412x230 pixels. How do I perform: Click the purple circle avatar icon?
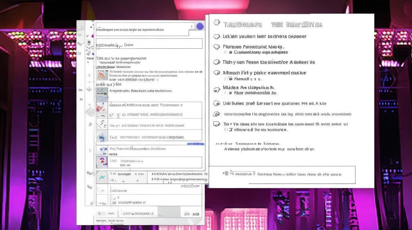point(200,26)
